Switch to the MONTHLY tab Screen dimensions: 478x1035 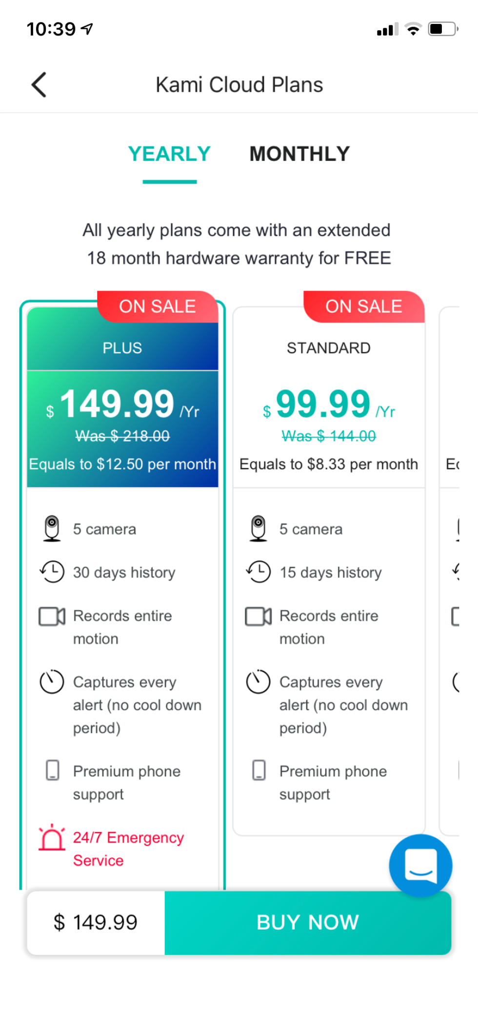coord(299,154)
